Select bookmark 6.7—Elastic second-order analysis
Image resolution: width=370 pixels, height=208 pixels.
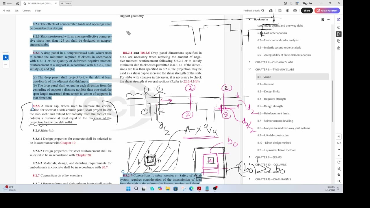click(x=278, y=40)
